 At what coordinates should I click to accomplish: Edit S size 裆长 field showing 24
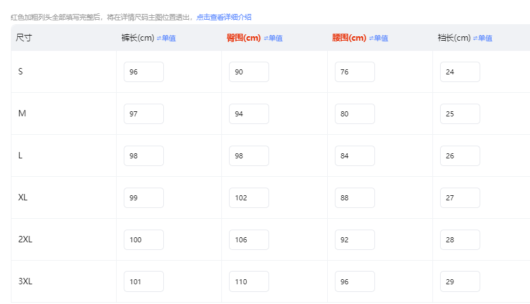(x=460, y=72)
